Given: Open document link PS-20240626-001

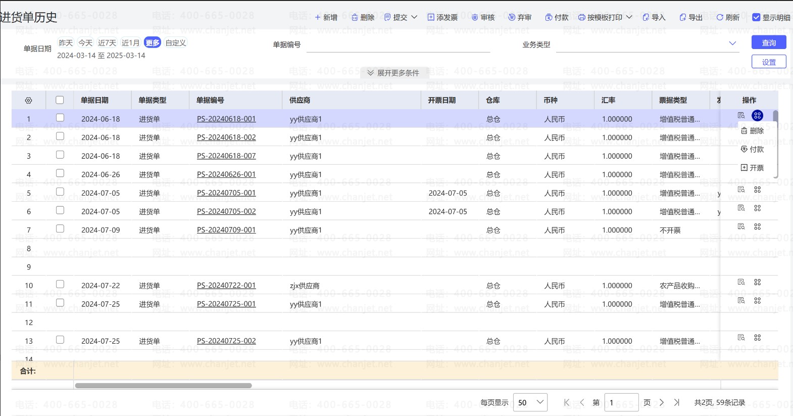Looking at the screenshot, I should pyautogui.click(x=226, y=174).
